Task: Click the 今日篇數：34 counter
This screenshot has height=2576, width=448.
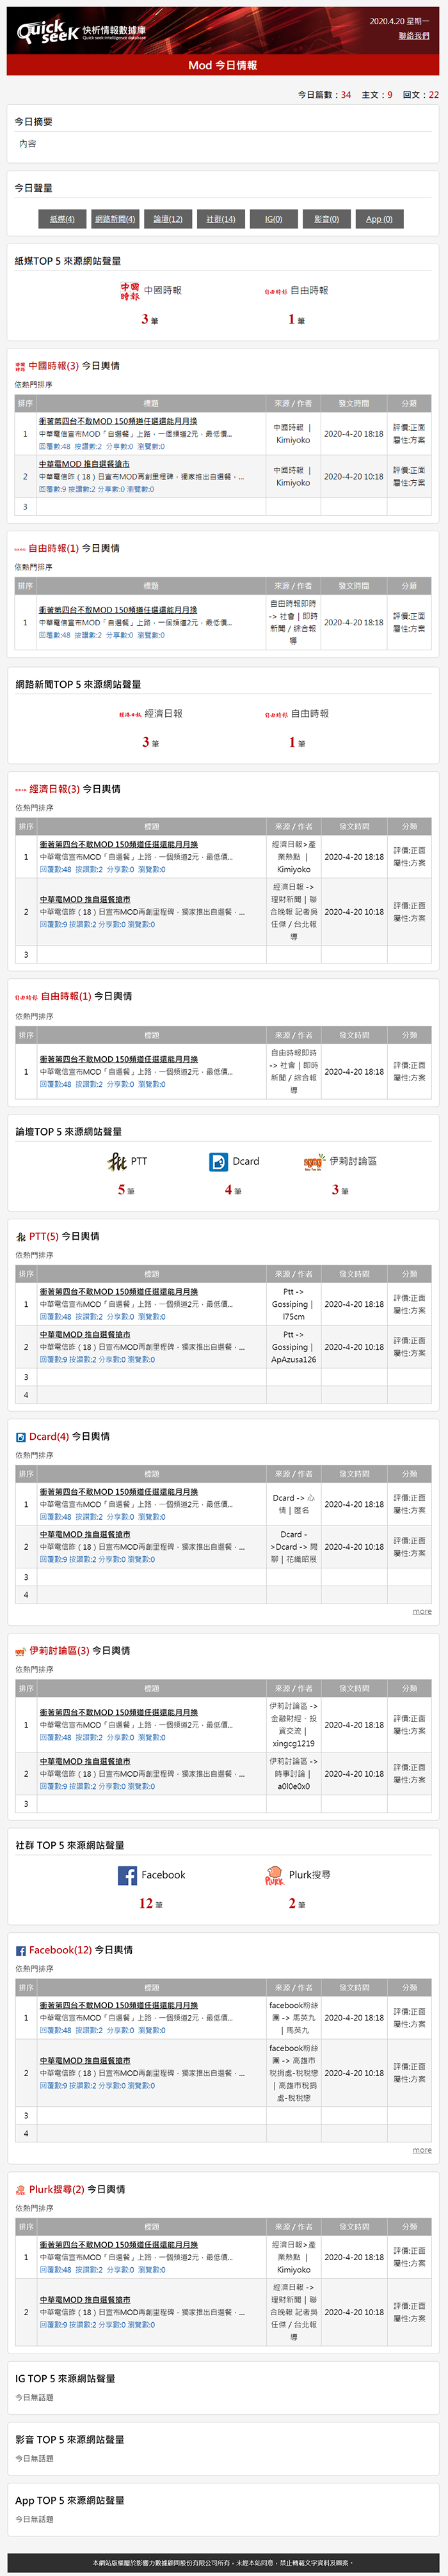Action: pyautogui.click(x=324, y=95)
